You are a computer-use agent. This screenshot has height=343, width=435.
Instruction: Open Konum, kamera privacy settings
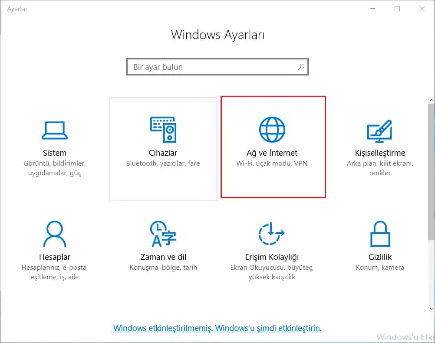click(x=380, y=268)
